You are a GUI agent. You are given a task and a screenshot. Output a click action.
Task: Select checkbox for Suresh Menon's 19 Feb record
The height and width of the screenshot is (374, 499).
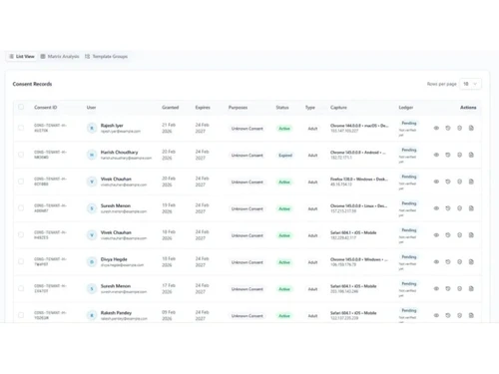(21, 208)
